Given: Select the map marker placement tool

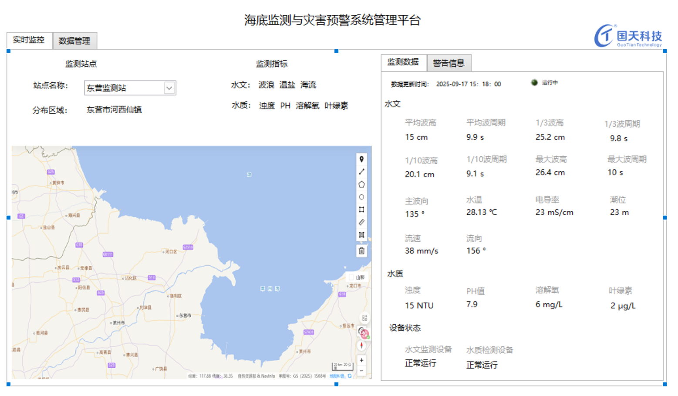Looking at the screenshot, I should [361, 159].
